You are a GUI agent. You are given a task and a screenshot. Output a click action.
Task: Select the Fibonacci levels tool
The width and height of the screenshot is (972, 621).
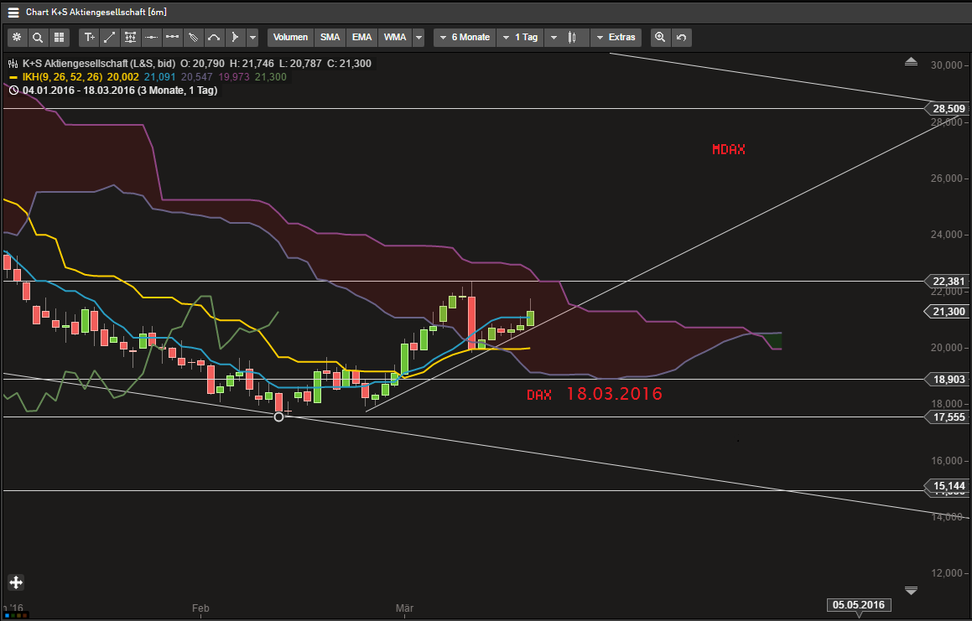coord(130,37)
